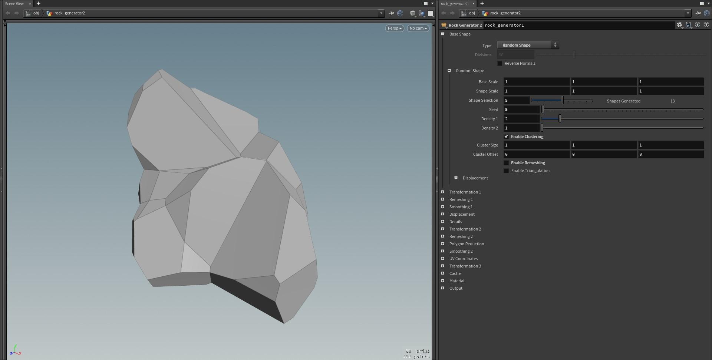Click the H icon in the parameter panel
The image size is (712, 360).
pyautogui.click(x=689, y=25)
